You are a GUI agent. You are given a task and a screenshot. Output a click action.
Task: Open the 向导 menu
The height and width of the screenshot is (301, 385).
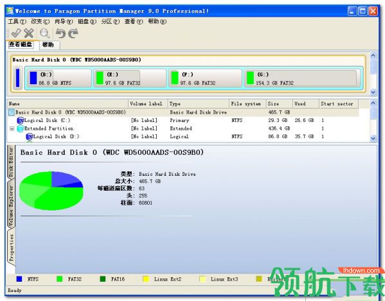tap(64, 22)
